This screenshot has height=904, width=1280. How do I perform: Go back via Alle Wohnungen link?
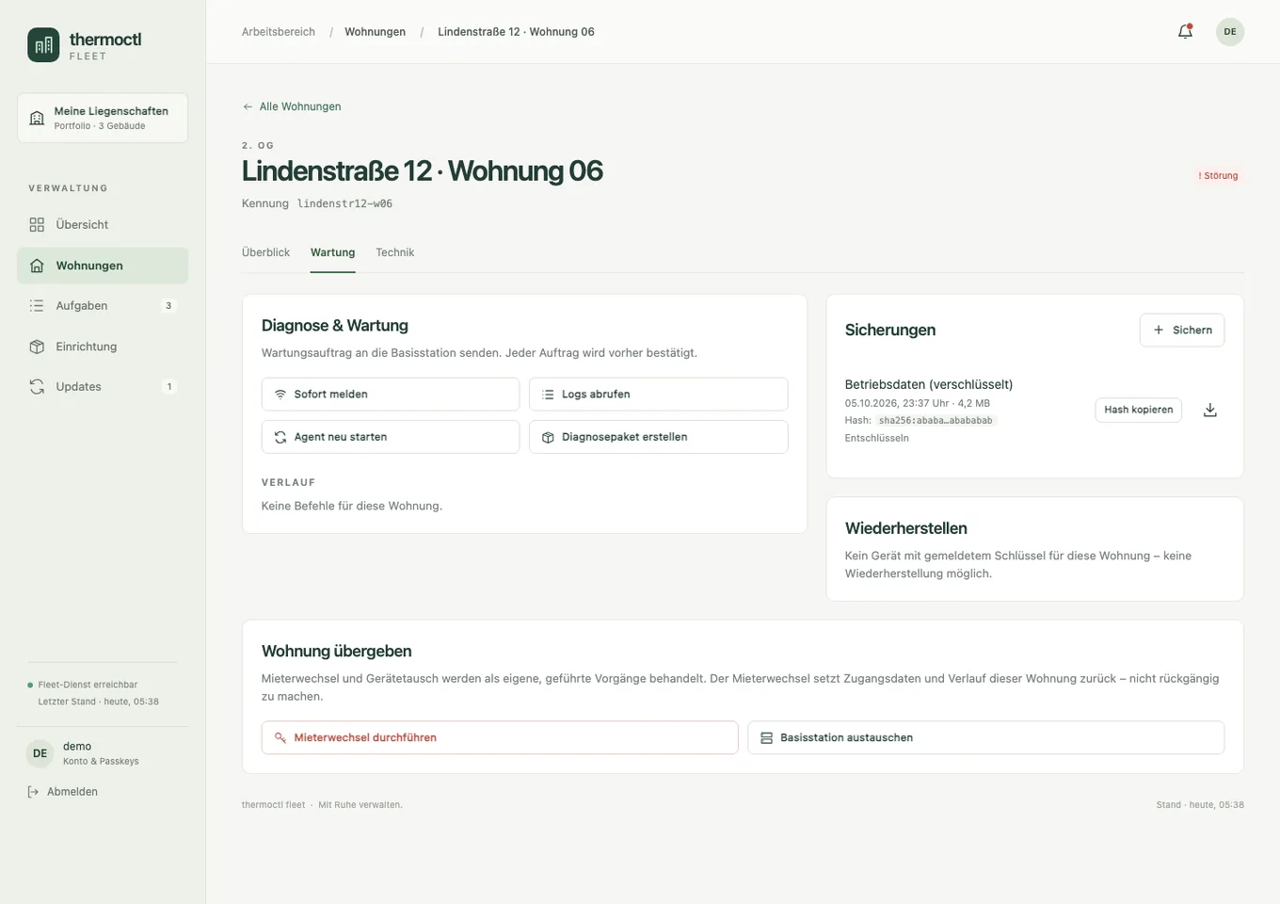[292, 106]
